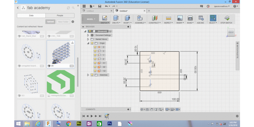Viewport: 254px width, 127px height.
Task: Click the Zoom window tool
Action: [x=156, y=110]
